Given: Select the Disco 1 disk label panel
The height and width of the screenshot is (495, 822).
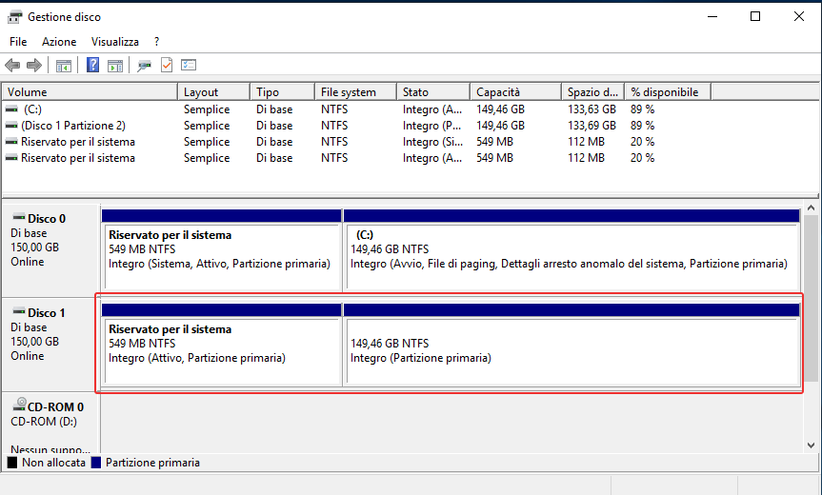Looking at the screenshot, I should tap(50, 346).
